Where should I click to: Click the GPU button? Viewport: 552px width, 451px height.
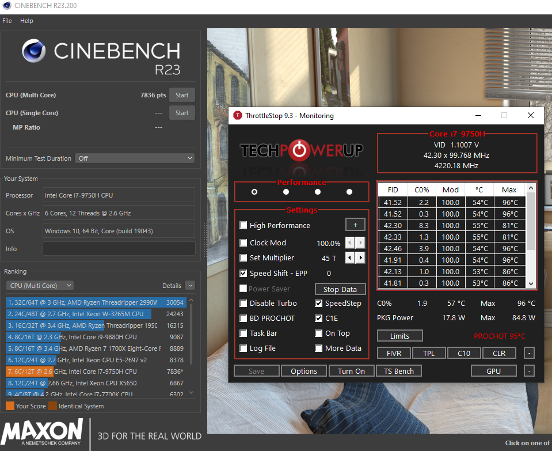(x=493, y=371)
